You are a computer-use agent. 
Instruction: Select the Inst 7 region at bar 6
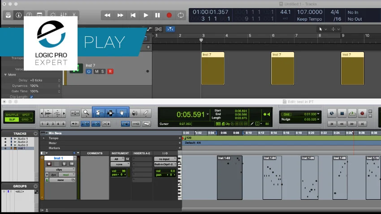(x=282, y=68)
